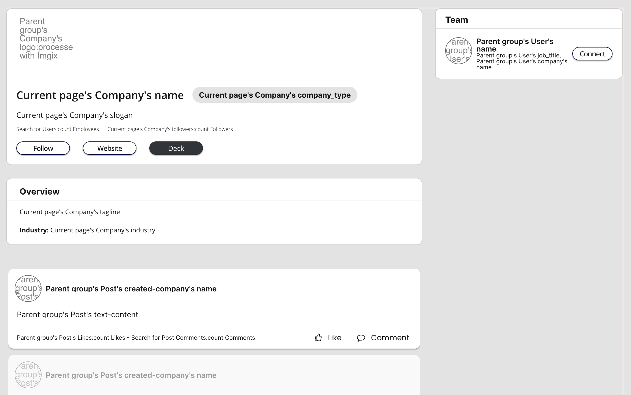Click the first post's company avatar
Viewport: 631px width, 395px height.
point(28,288)
